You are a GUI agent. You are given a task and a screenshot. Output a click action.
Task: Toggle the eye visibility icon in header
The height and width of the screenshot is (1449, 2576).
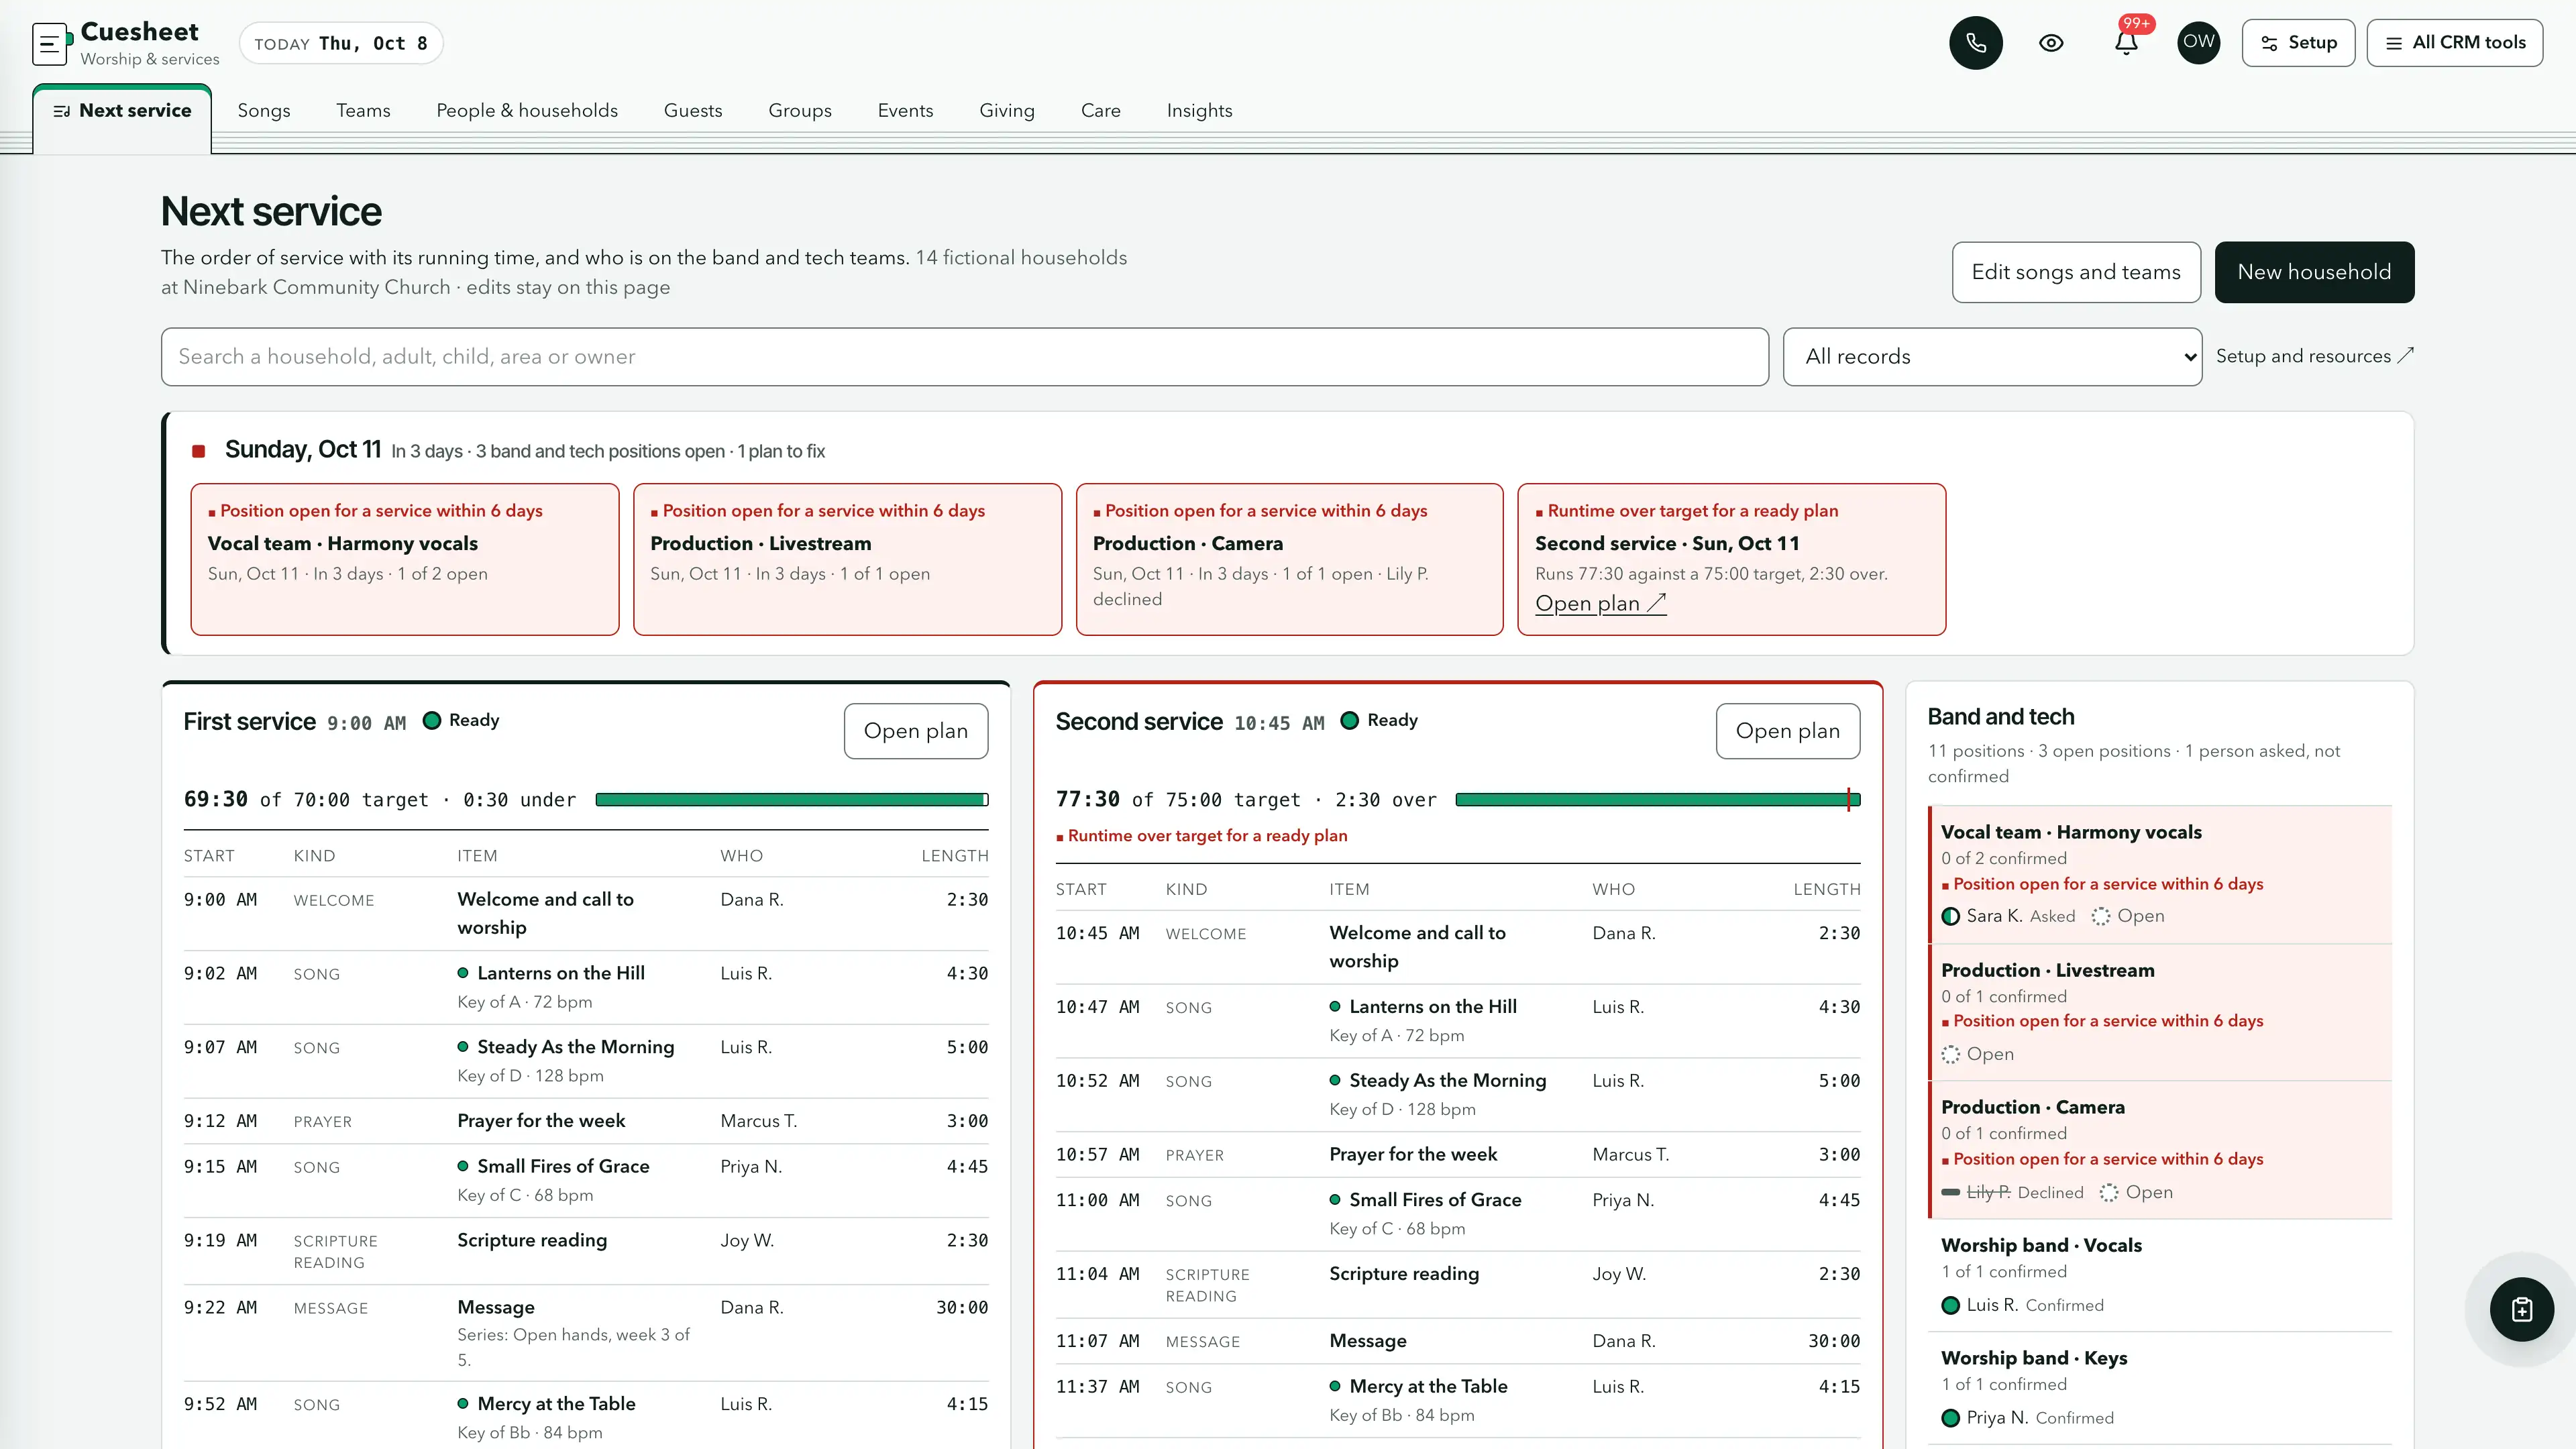click(2051, 43)
